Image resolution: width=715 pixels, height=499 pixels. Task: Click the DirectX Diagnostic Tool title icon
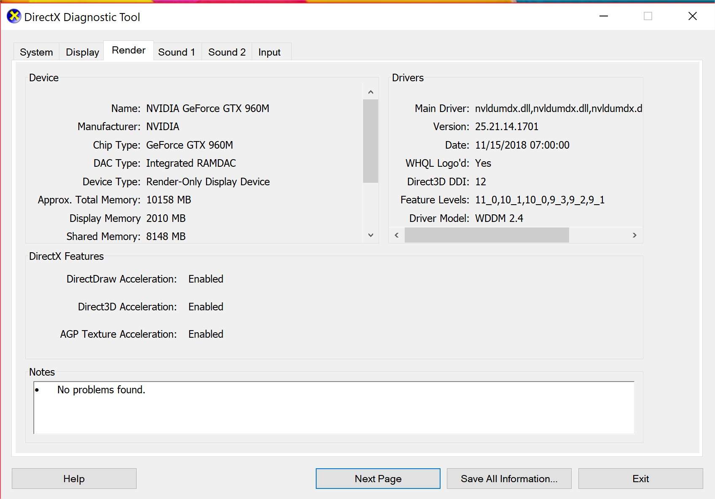click(14, 17)
